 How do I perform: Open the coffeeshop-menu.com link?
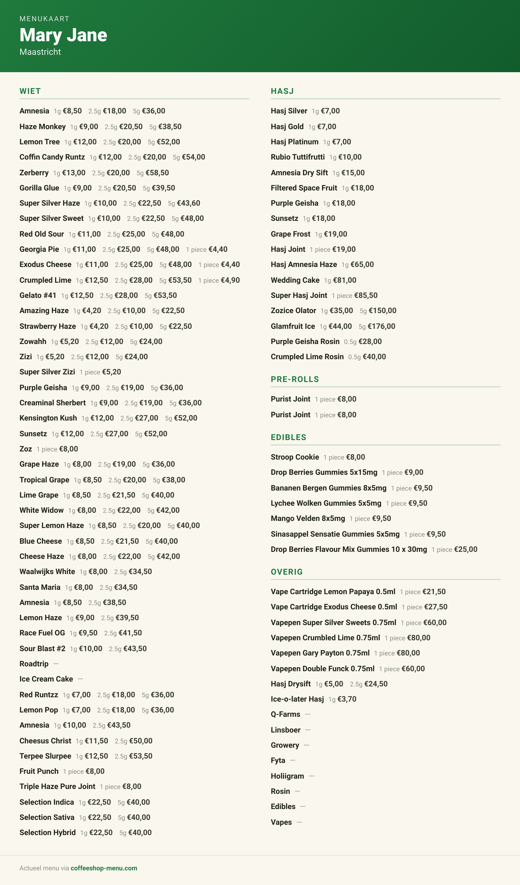[x=104, y=868]
